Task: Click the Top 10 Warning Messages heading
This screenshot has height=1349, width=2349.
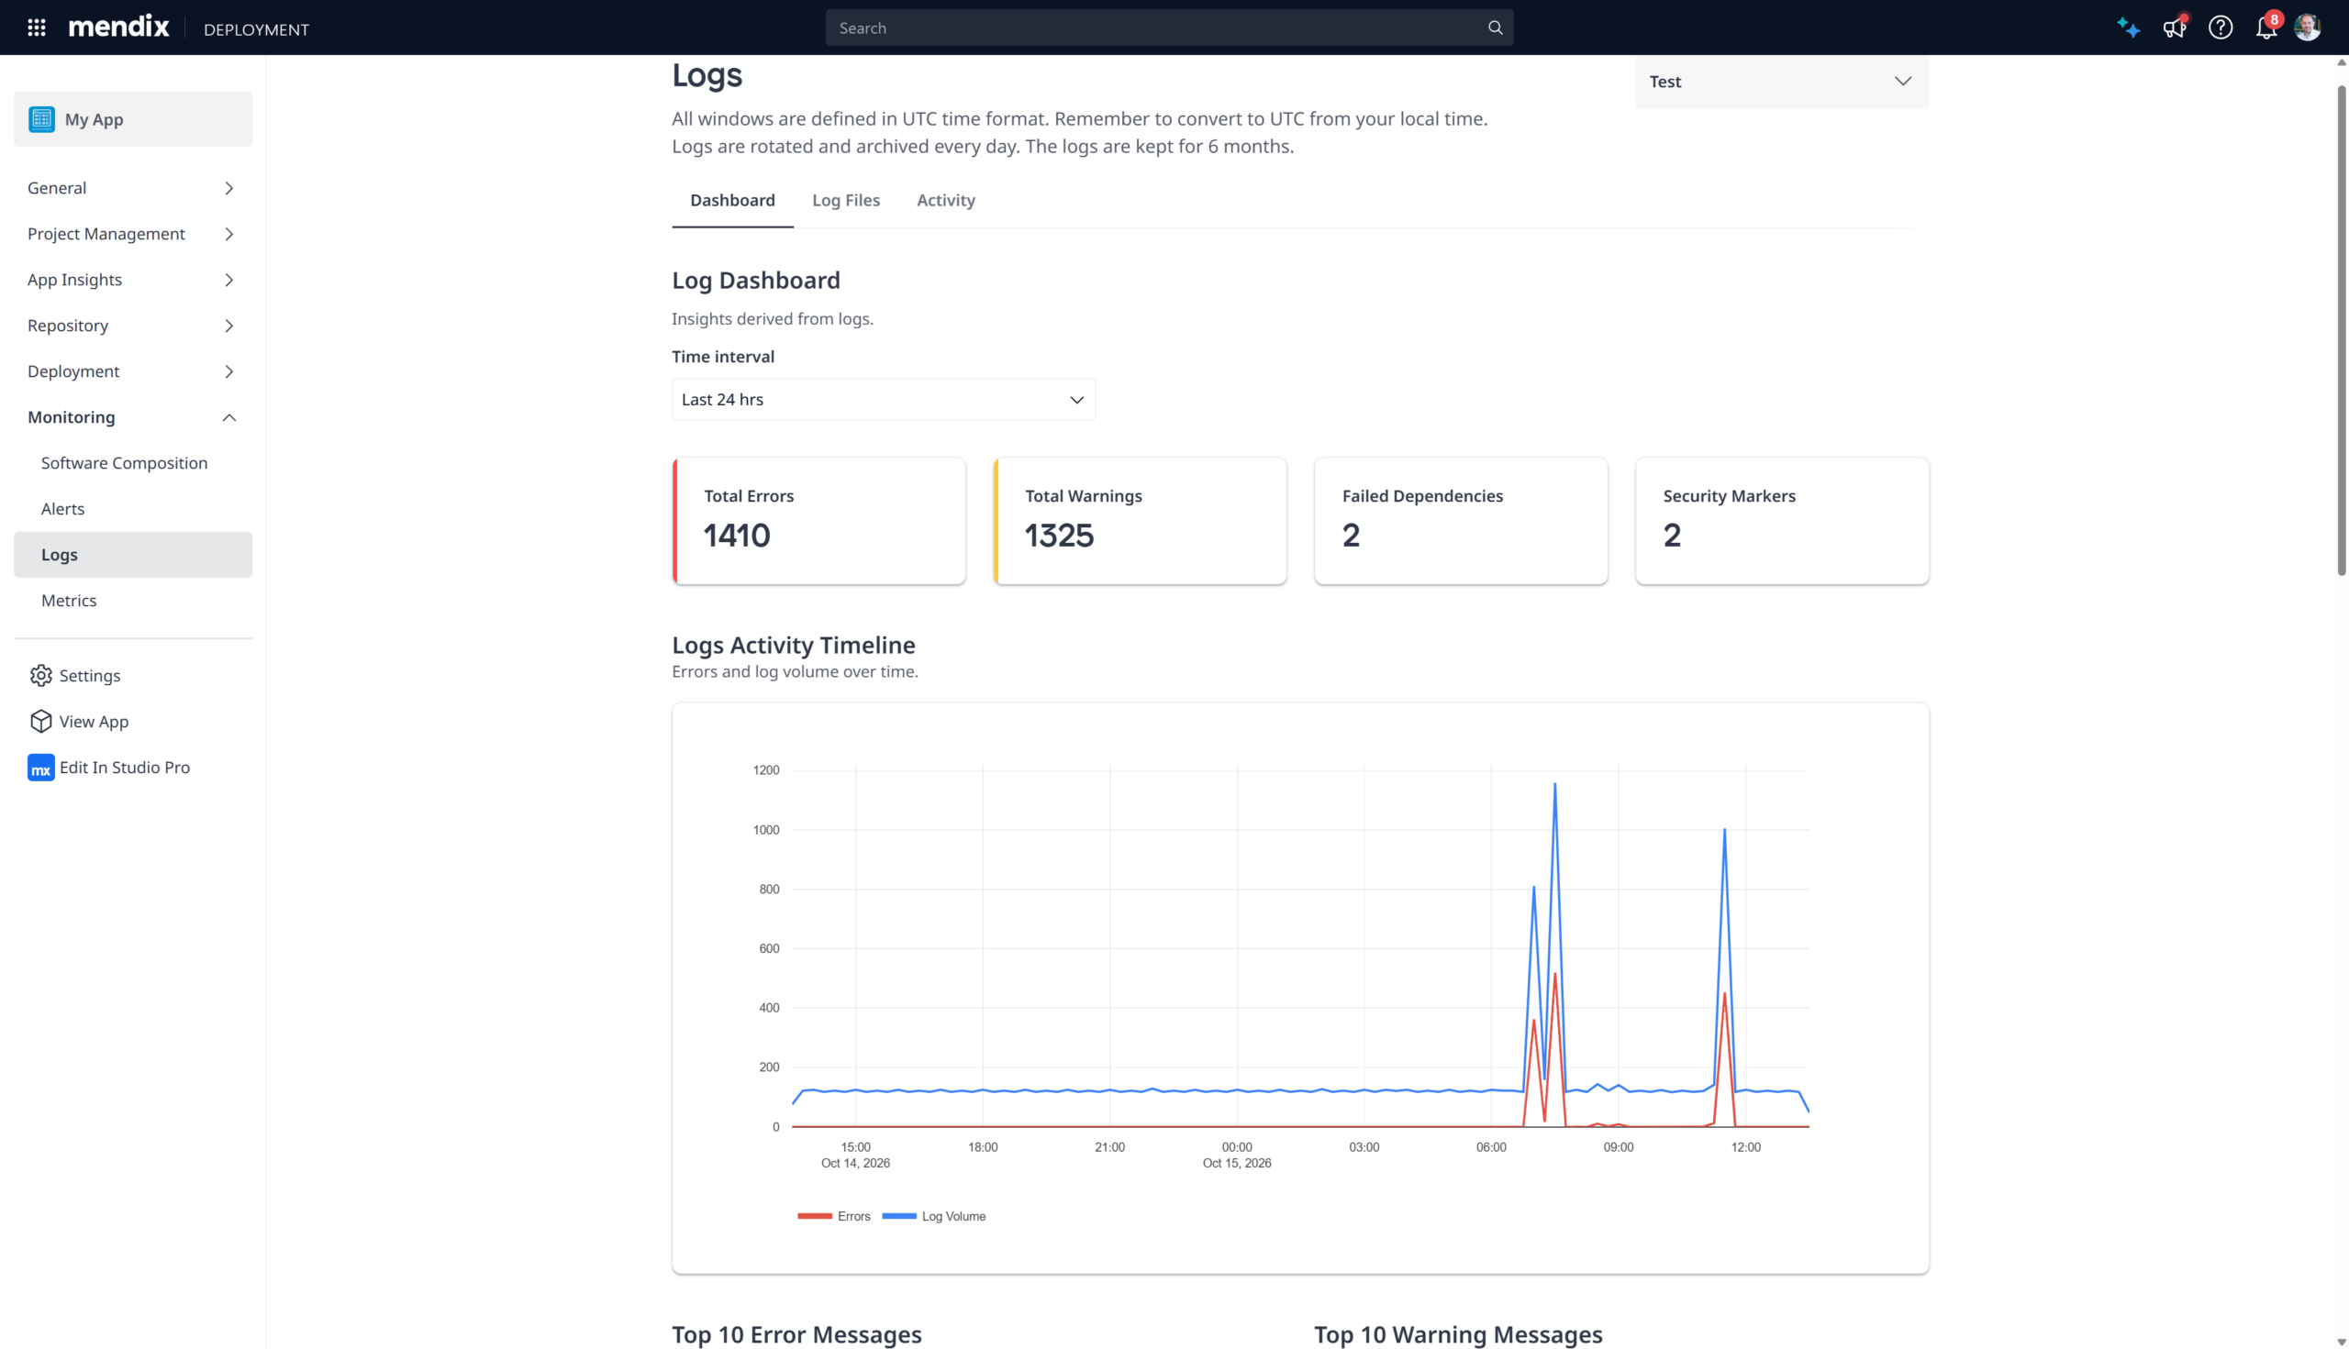Action: 1457,1334
